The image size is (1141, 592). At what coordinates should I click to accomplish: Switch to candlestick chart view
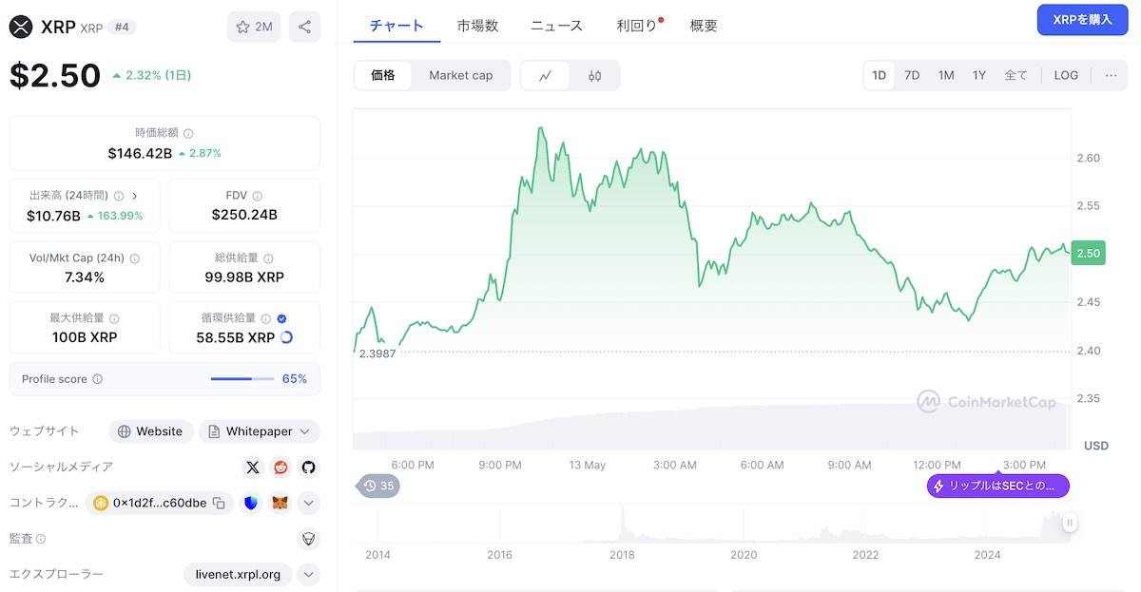(x=595, y=76)
